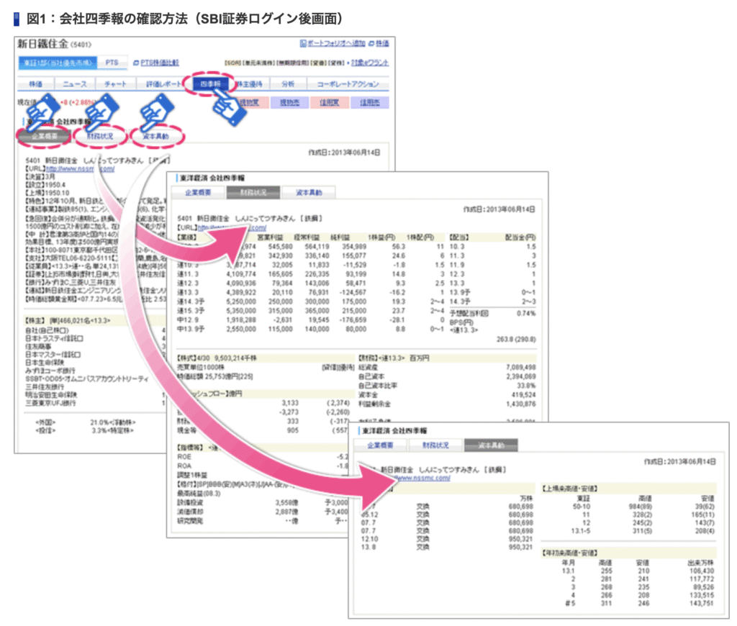Click the 総資産 value 7,089,498
This screenshot has width=737, height=626.
click(x=521, y=368)
